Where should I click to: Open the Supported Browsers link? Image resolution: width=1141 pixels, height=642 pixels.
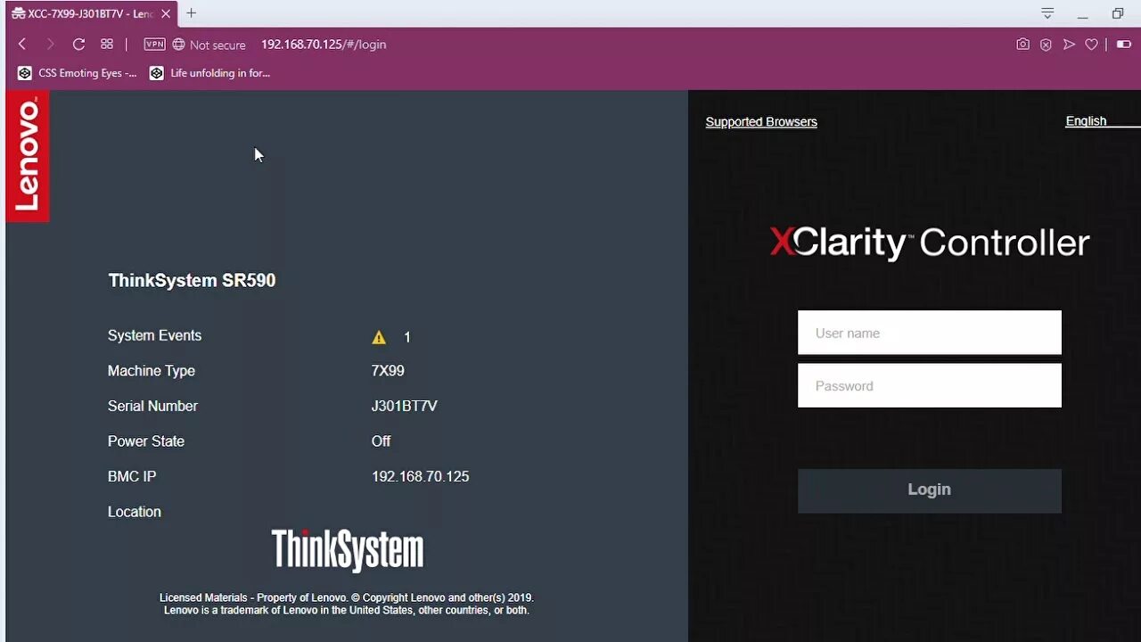761,122
